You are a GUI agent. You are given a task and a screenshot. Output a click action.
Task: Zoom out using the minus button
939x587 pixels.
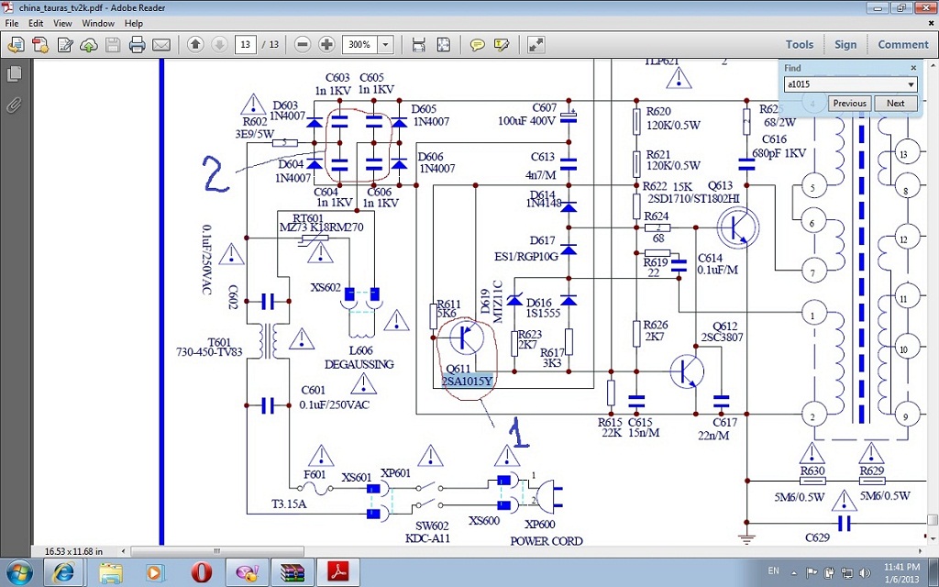pos(303,44)
